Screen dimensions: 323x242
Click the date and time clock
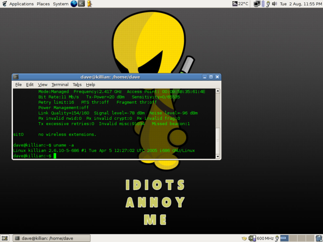point(300,4)
